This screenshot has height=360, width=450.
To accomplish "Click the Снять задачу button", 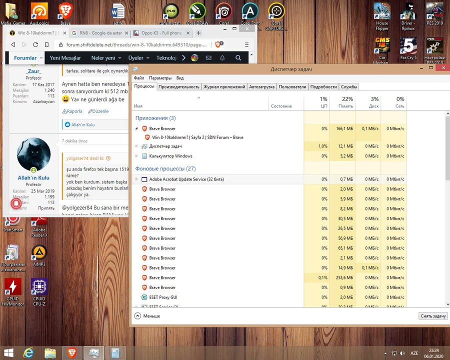I will [x=432, y=316].
